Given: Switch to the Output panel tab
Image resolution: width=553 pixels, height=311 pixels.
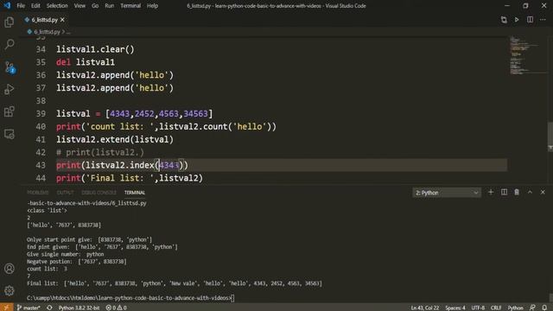Looking at the screenshot, I should pos(66,193).
